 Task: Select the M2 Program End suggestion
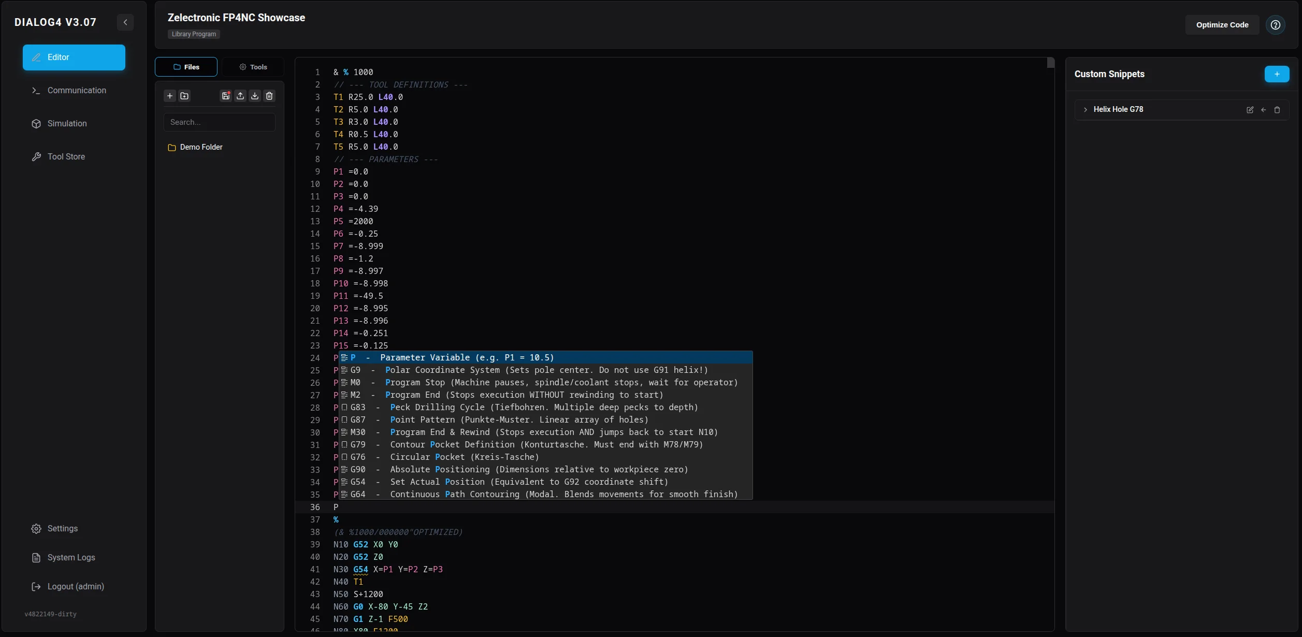point(546,395)
